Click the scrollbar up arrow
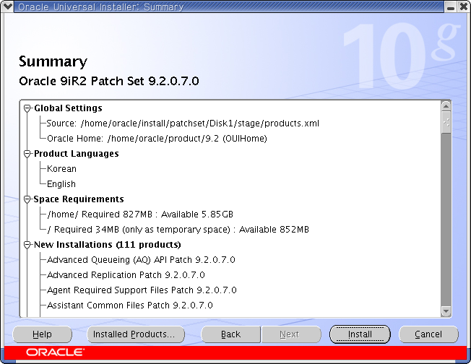The image size is (471, 364). (x=446, y=106)
